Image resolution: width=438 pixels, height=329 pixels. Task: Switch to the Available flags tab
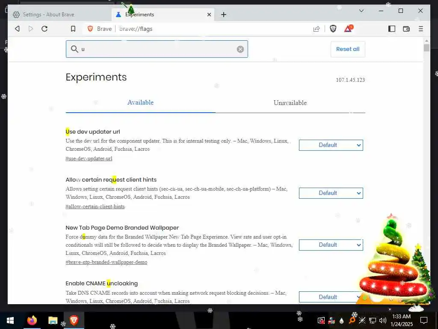coord(140,102)
